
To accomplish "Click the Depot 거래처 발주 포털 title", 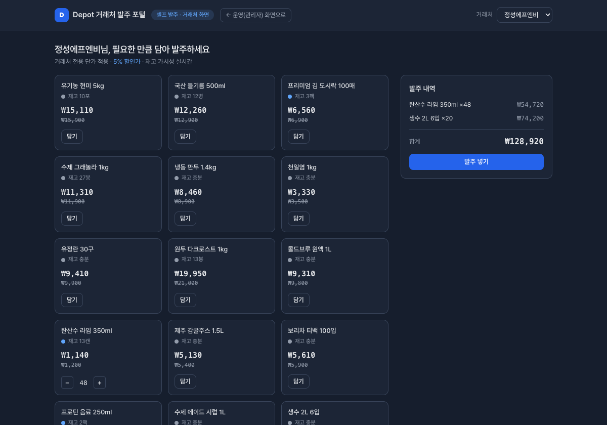I will (x=109, y=15).
